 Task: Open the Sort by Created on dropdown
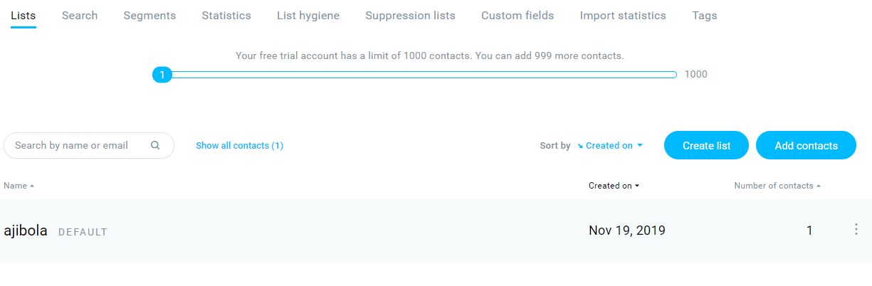pyautogui.click(x=610, y=145)
